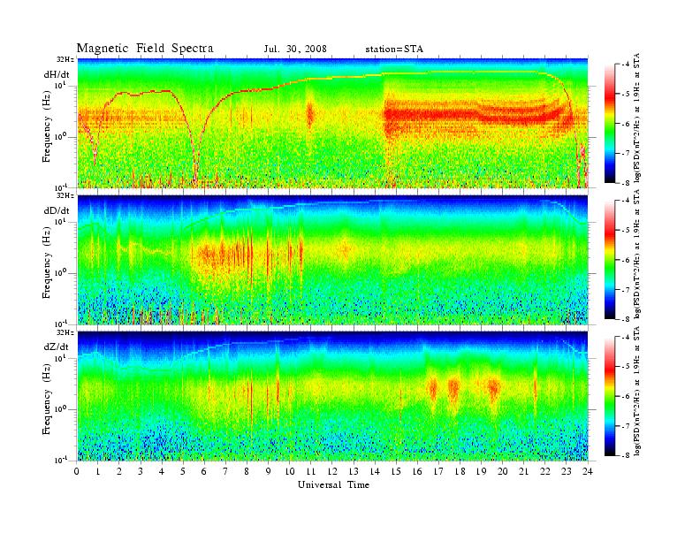Click hour tick "21" on the time axis
The height and width of the screenshot is (541, 700).
click(x=523, y=471)
